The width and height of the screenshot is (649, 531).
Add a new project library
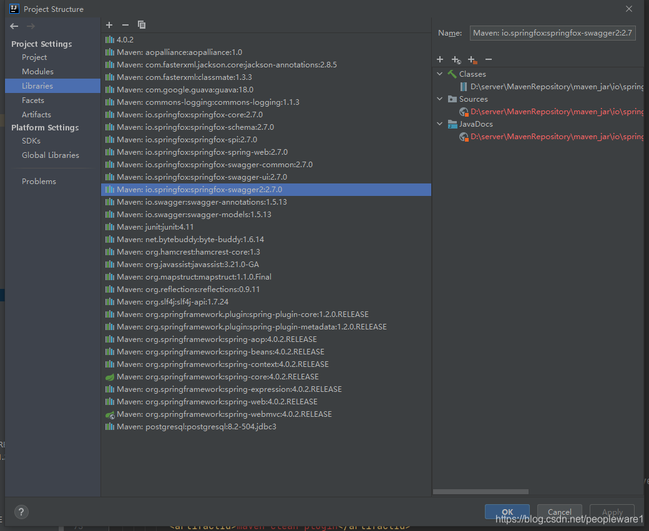tap(109, 25)
